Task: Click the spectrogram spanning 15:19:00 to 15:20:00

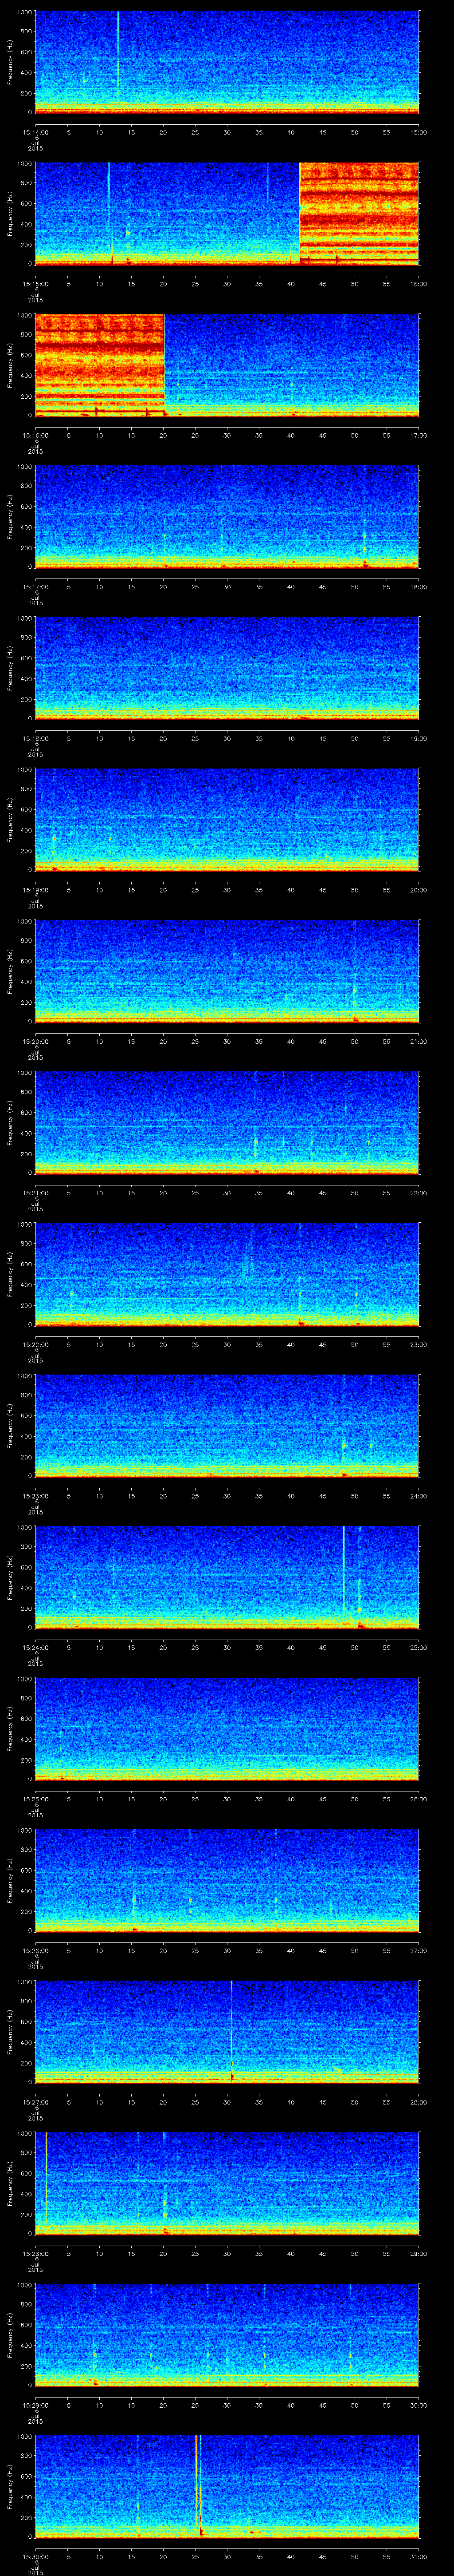Action: pyautogui.click(x=227, y=819)
